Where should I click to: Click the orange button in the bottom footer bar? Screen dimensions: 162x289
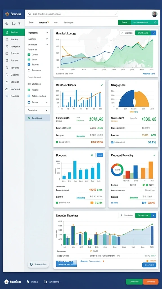point(151,282)
